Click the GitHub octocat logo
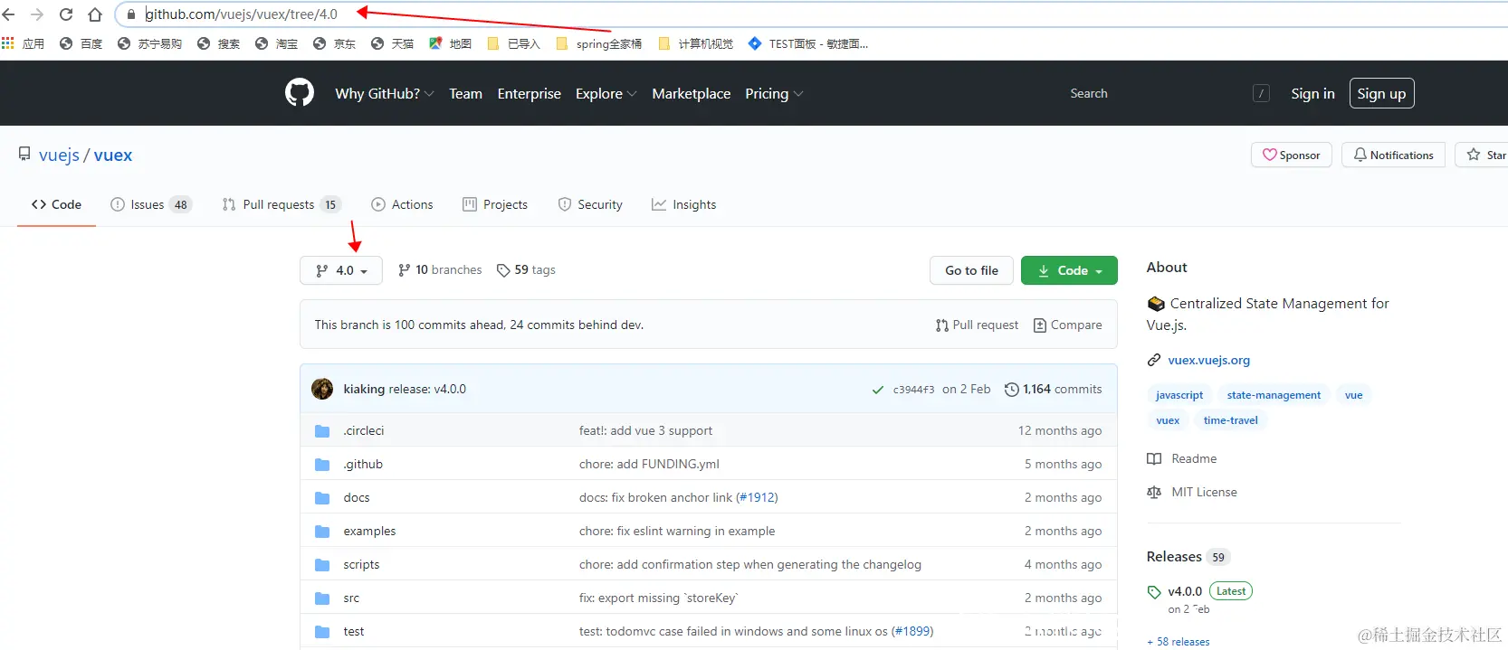Screen dimensions: 1508x650 300,93
